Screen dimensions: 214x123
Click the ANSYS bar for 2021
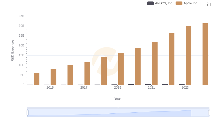(148, 85)
